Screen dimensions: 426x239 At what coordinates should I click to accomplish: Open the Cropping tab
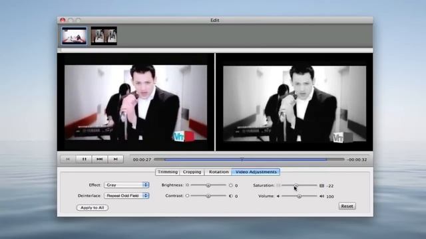[192, 172]
